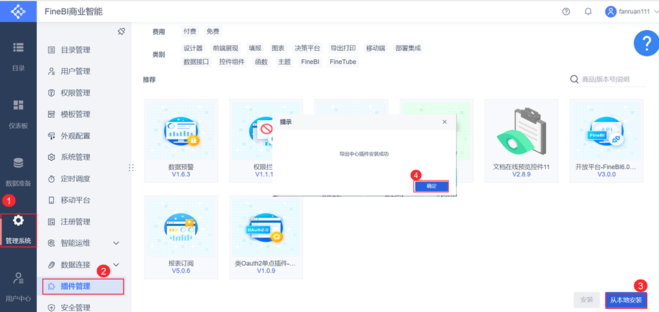Image resolution: width=659 pixels, height=312 pixels.
Task: Filter category 主题
Action: 284,62
